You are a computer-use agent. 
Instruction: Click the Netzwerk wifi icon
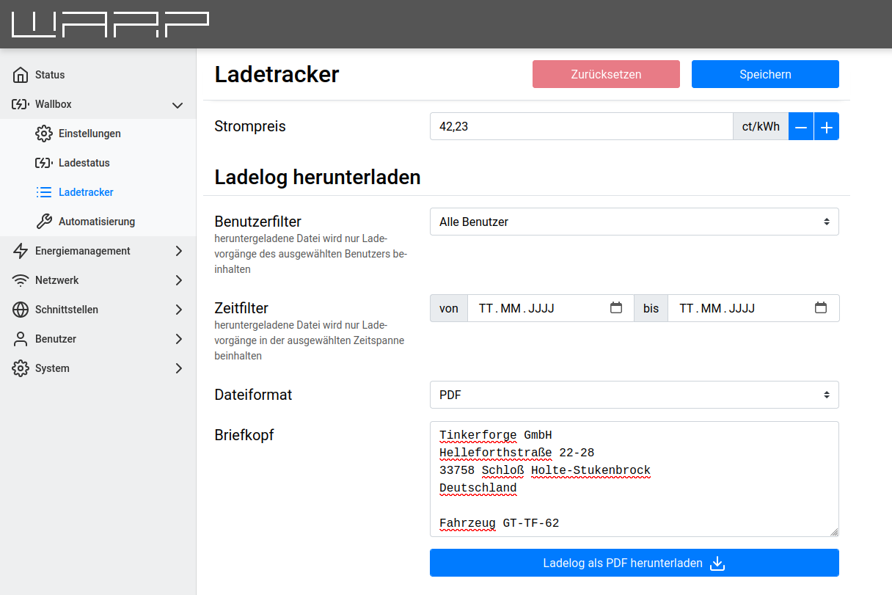coord(21,280)
